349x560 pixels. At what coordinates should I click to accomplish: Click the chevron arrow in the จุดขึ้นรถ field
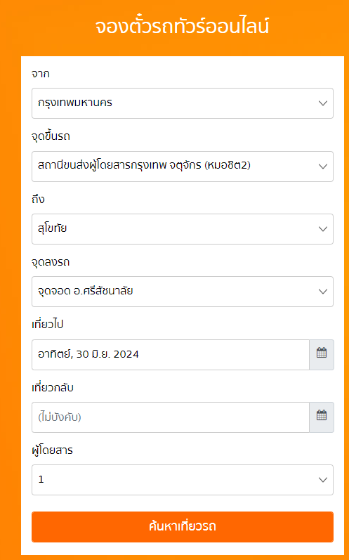pos(323,167)
